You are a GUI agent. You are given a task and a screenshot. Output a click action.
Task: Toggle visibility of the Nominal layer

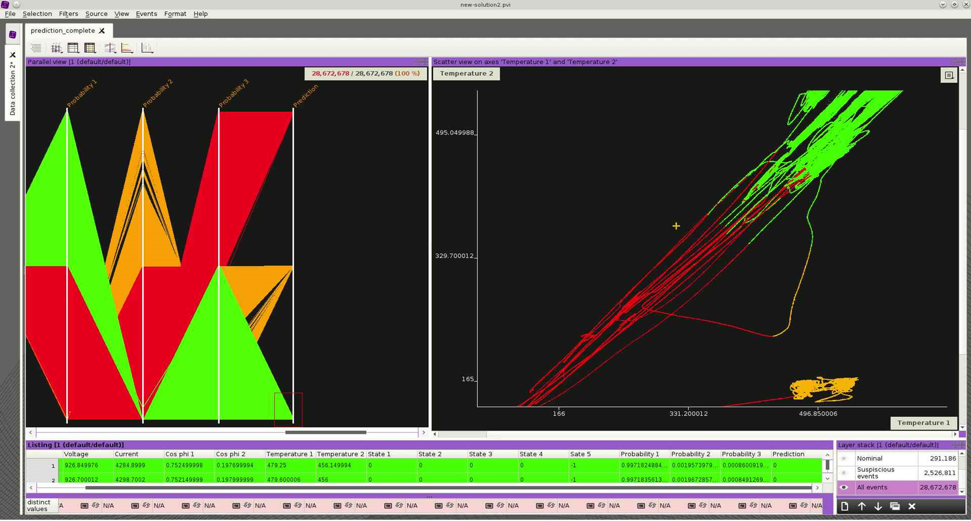click(844, 458)
